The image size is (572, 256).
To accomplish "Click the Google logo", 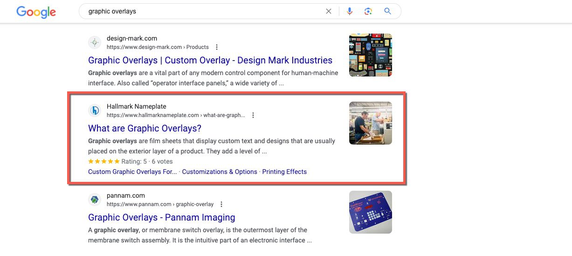I will (36, 12).
